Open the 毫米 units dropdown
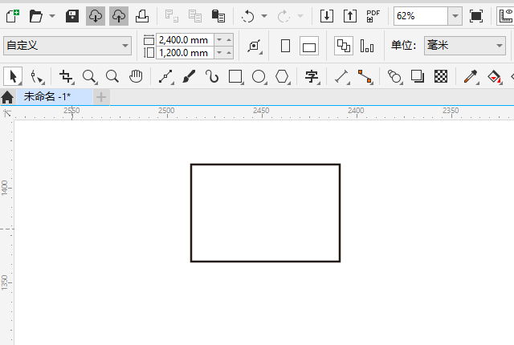This screenshot has height=345, width=514. coord(465,46)
